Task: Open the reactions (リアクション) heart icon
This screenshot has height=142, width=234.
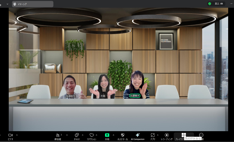Action: [x=92, y=135]
